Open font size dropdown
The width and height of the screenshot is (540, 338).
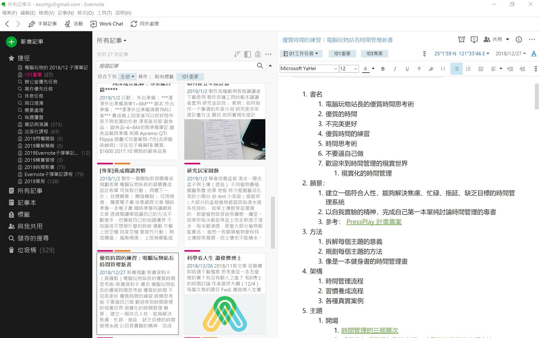click(349, 69)
